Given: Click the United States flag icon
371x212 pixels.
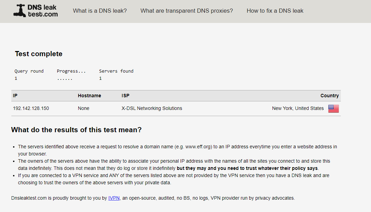Looking at the screenshot, I should pos(333,109).
